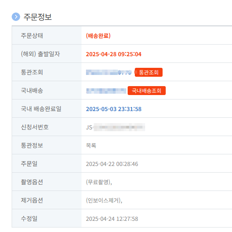Click the 인보이스제거 removal option value
The image size is (232, 232).
(x=104, y=200)
